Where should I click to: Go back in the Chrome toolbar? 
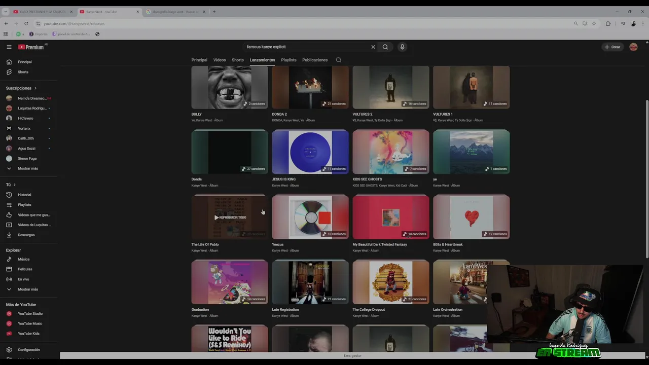[6, 23]
